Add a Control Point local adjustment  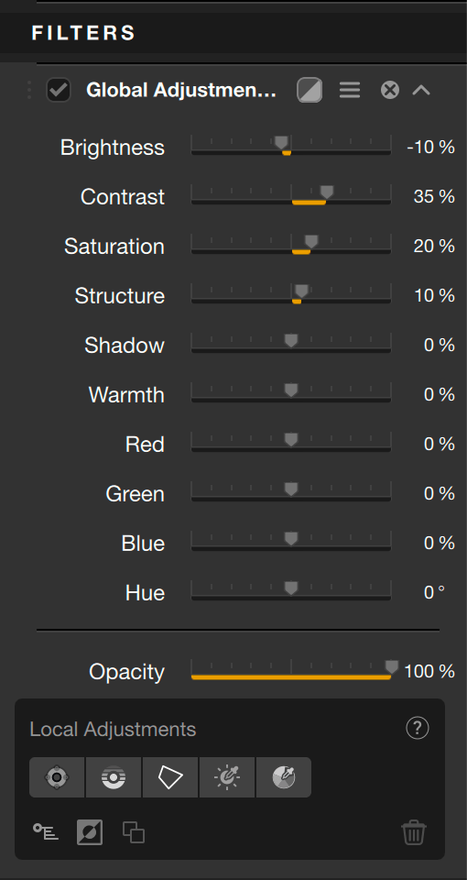click(x=57, y=777)
